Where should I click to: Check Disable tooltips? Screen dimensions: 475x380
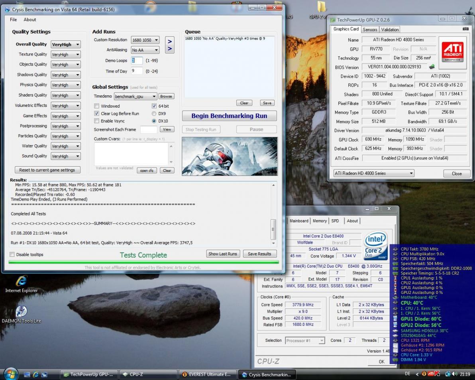coord(12,254)
